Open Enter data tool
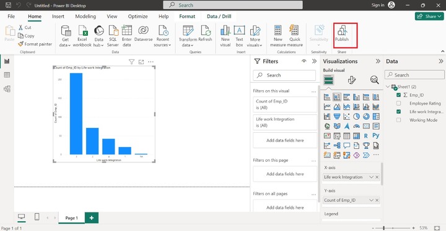This screenshot has height=231, width=446. pos(126,36)
